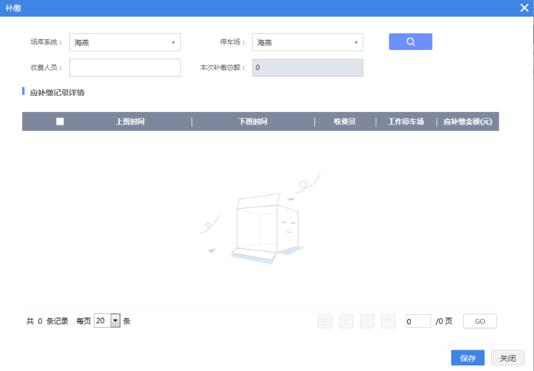534x371 pixels.
Task: Go to the next page of records
Action: [x=367, y=321]
